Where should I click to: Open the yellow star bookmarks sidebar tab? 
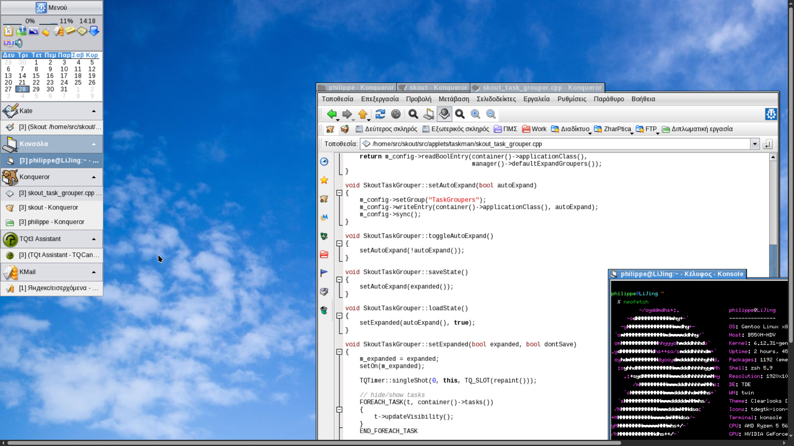point(324,180)
